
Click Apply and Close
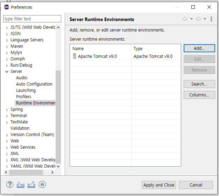(159, 185)
